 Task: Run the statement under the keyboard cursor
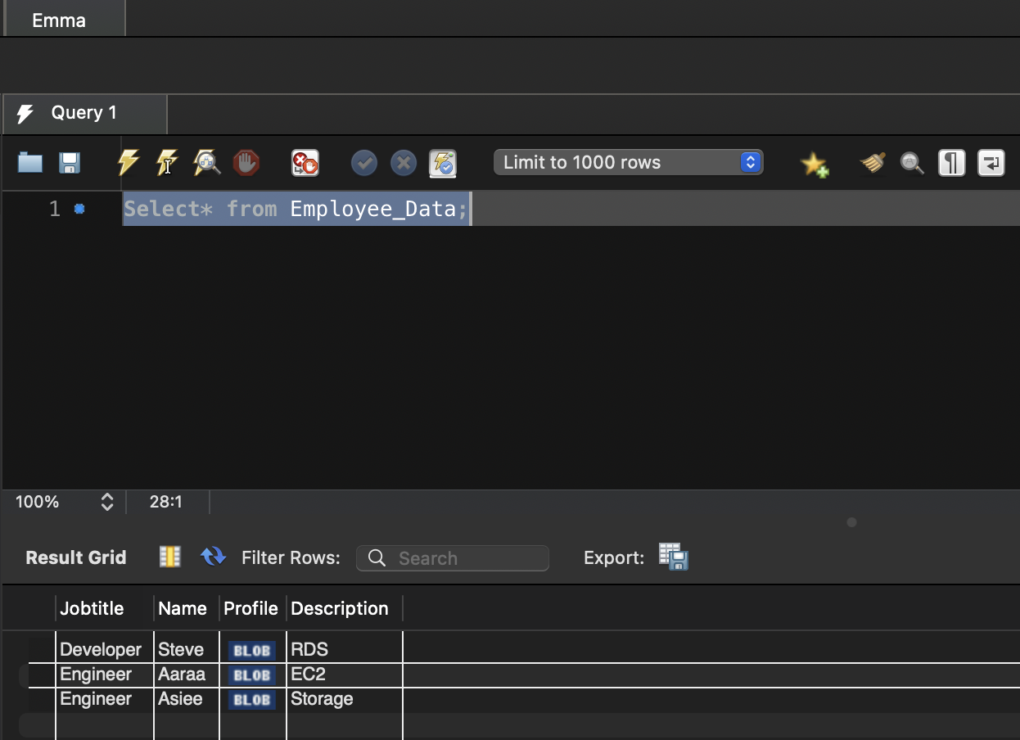(167, 162)
